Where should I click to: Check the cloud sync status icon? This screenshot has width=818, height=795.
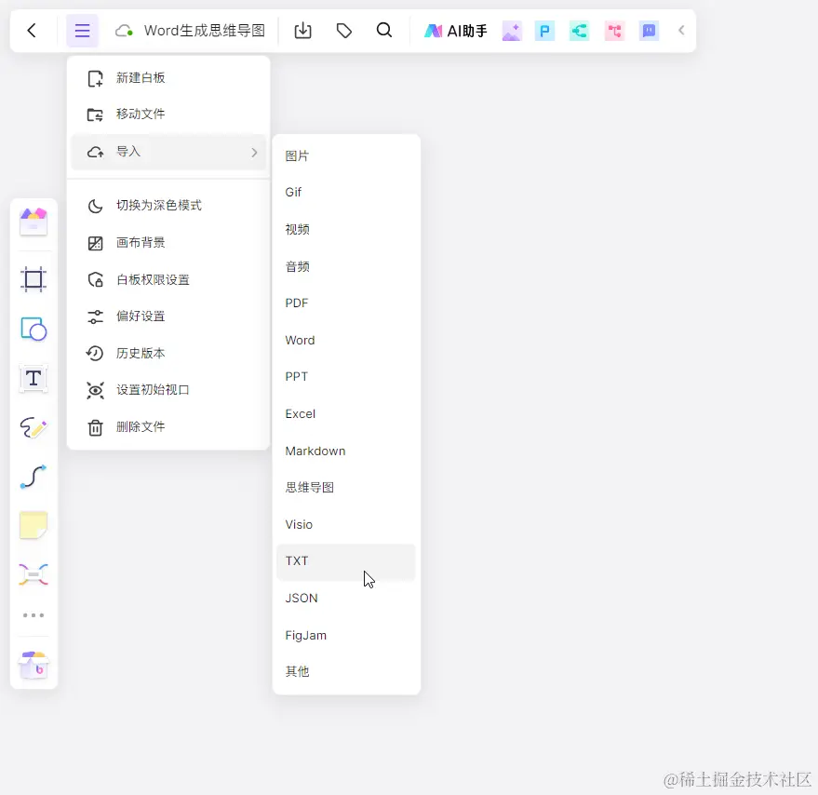tap(124, 31)
